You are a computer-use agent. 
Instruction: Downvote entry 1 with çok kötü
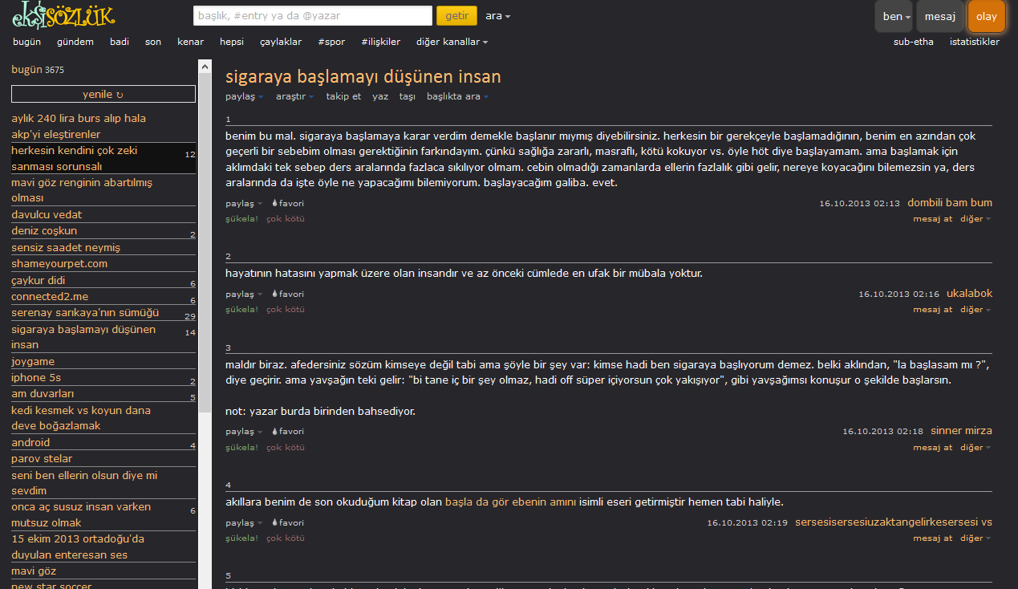285,219
